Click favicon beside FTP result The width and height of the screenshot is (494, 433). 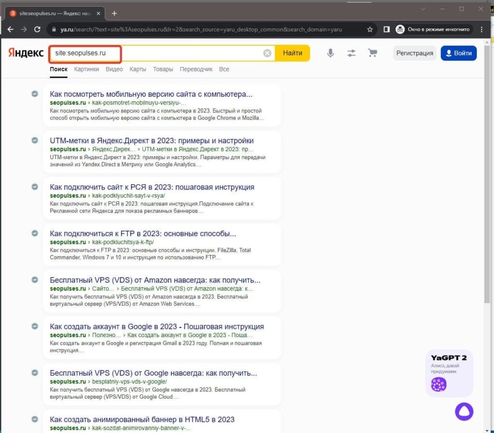pos(35,233)
